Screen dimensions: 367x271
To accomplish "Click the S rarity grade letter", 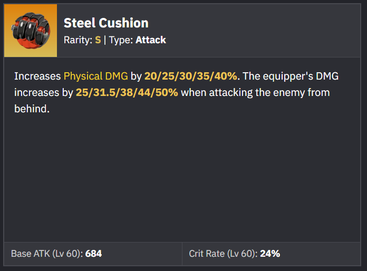I will tap(98, 40).
